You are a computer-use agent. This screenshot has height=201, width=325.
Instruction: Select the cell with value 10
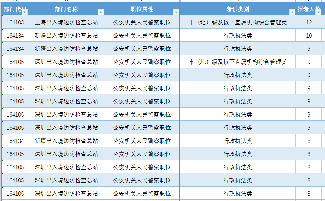pos(309,36)
